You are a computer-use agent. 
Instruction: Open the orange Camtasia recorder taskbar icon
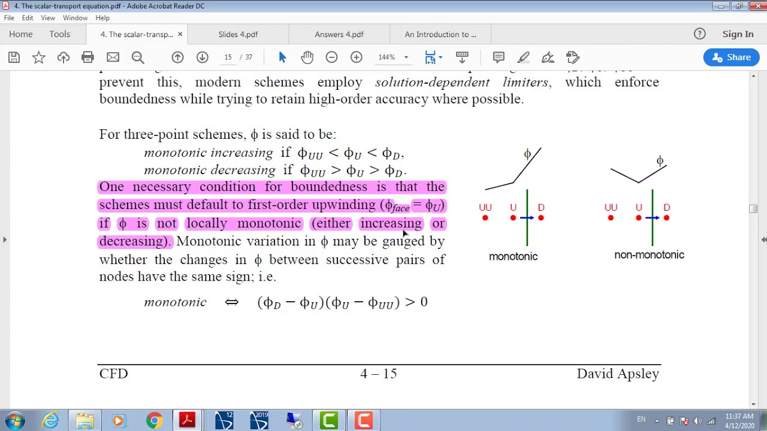point(364,420)
